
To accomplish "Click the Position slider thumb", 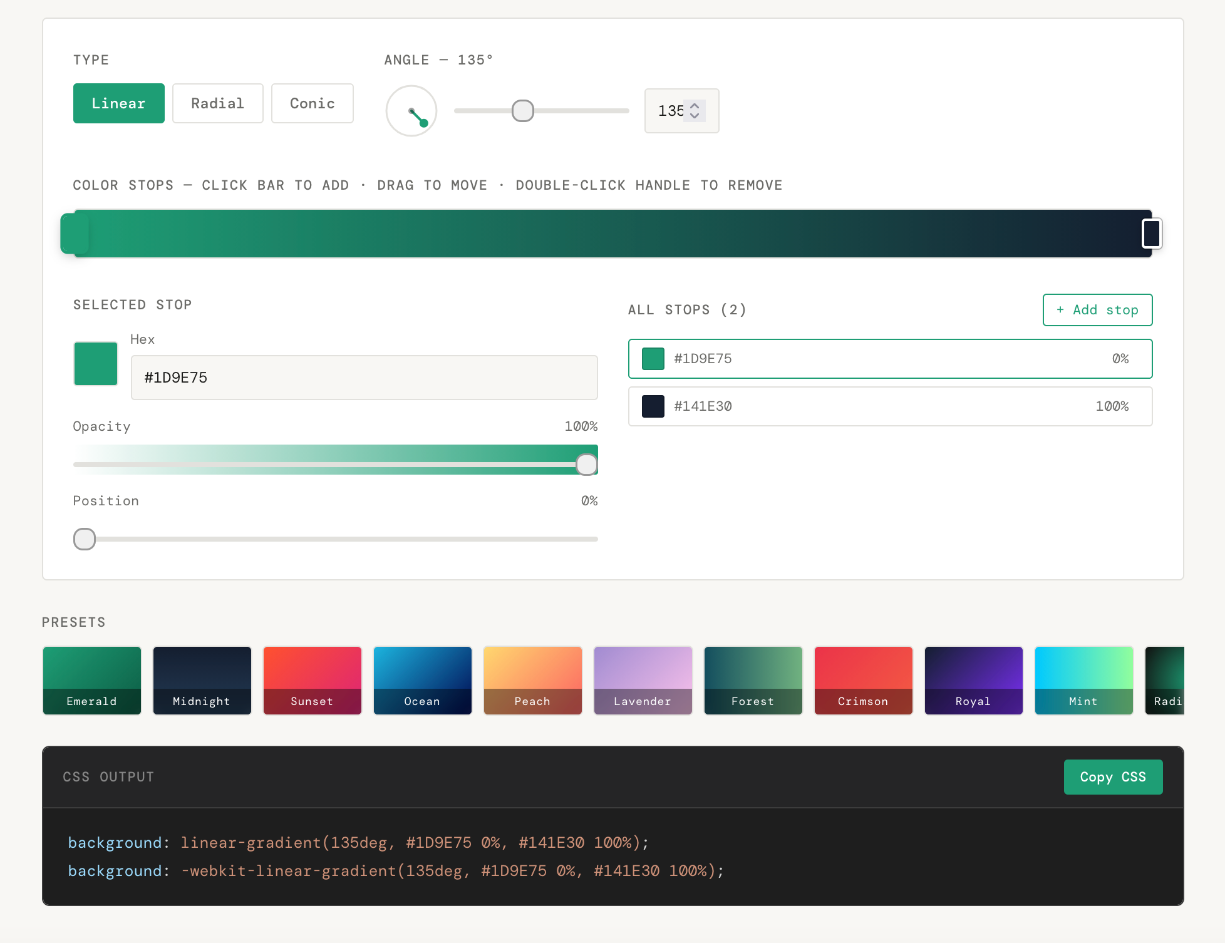I will [x=85, y=539].
